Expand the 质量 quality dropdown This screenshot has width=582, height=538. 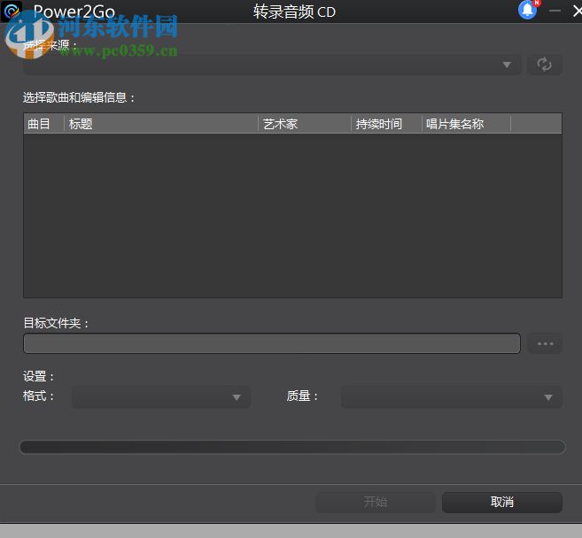click(452, 397)
